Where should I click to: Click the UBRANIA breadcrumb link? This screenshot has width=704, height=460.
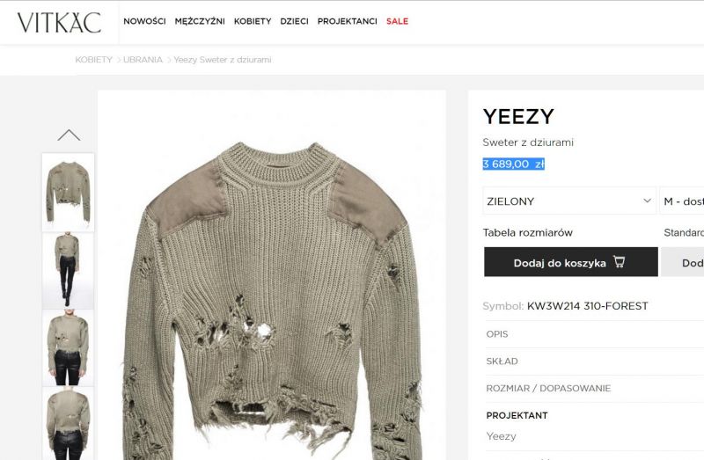(x=143, y=60)
